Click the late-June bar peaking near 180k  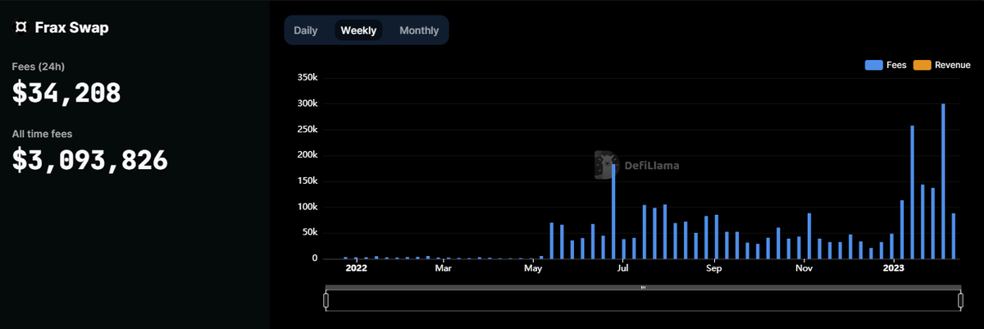pyautogui.click(x=613, y=211)
